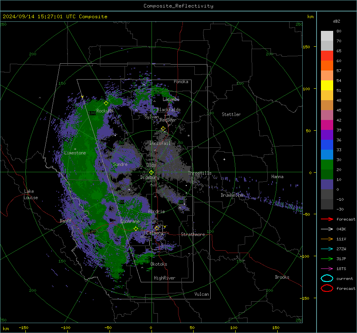Select the dark green 10-20 dBZ swatch
This screenshot has height=333, width=357.
(327, 175)
